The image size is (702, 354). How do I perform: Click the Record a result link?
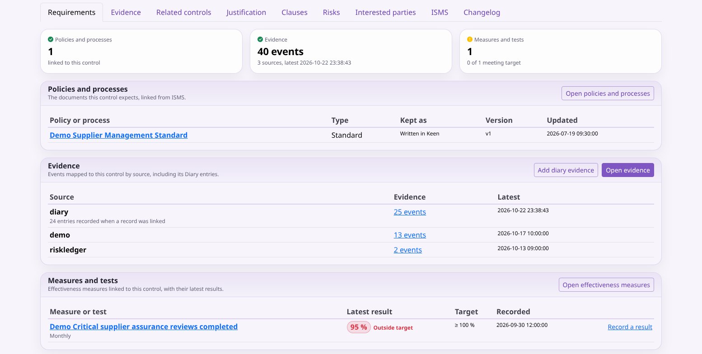point(630,327)
